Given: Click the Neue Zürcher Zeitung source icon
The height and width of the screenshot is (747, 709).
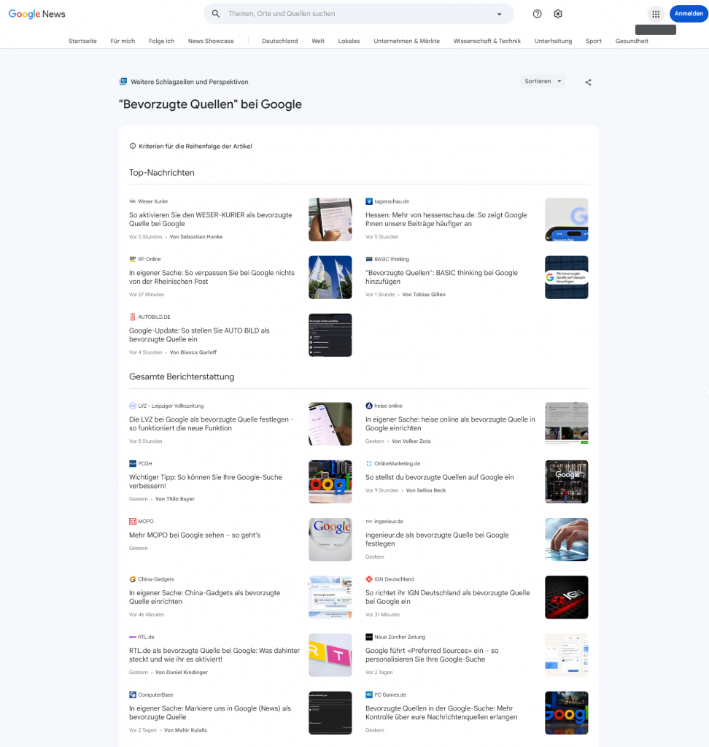Looking at the screenshot, I should (369, 637).
